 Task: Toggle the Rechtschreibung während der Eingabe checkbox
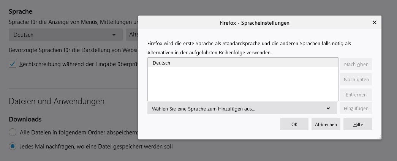click(x=13, y=64)
